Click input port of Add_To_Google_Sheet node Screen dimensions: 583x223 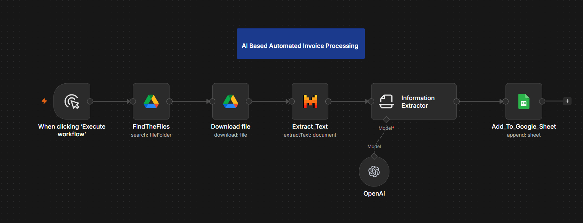[505, 101]
